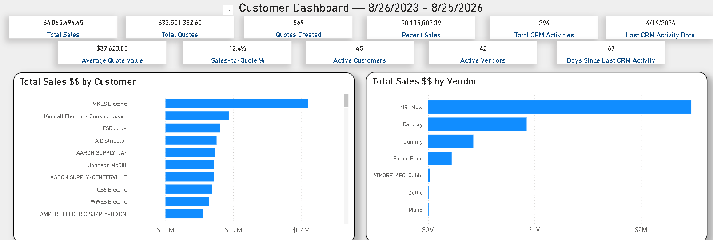Click the NSI_New vendor bar
This screenshot has height=240, width=713.
(560, 107)
